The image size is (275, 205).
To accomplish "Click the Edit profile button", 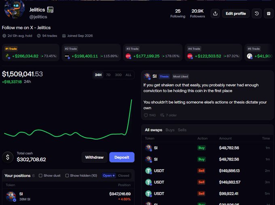I will 236,13.
